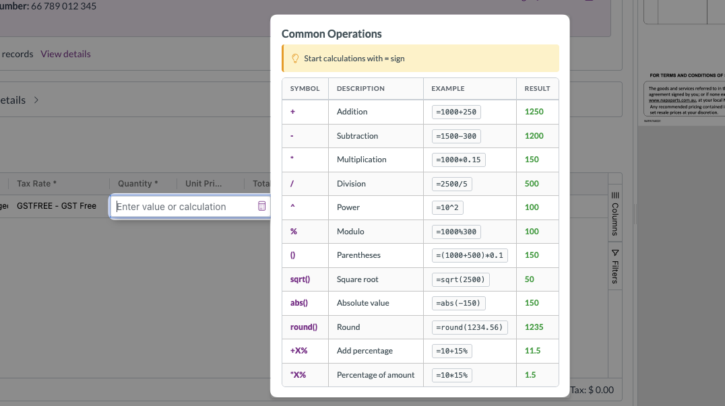The width and height of the screenshot is (725, 406).
Task: Click the abs() symbol in the table
Action: 298,303
